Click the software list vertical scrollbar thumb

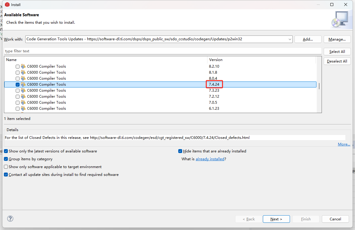click(319, 86)
